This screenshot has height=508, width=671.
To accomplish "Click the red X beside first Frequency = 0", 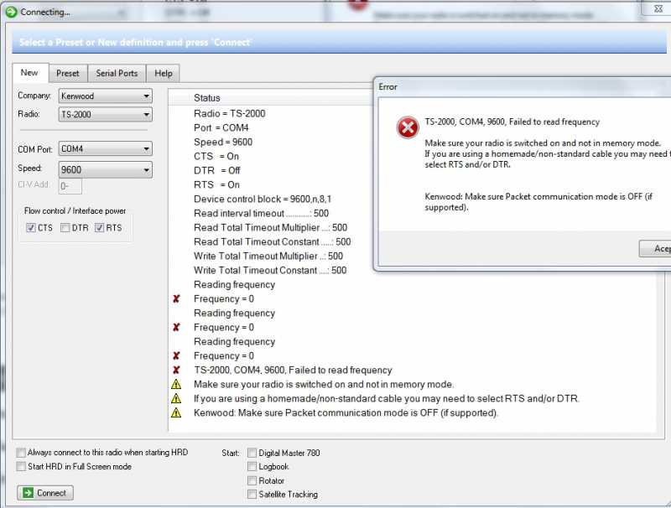I will pos(176,299).
